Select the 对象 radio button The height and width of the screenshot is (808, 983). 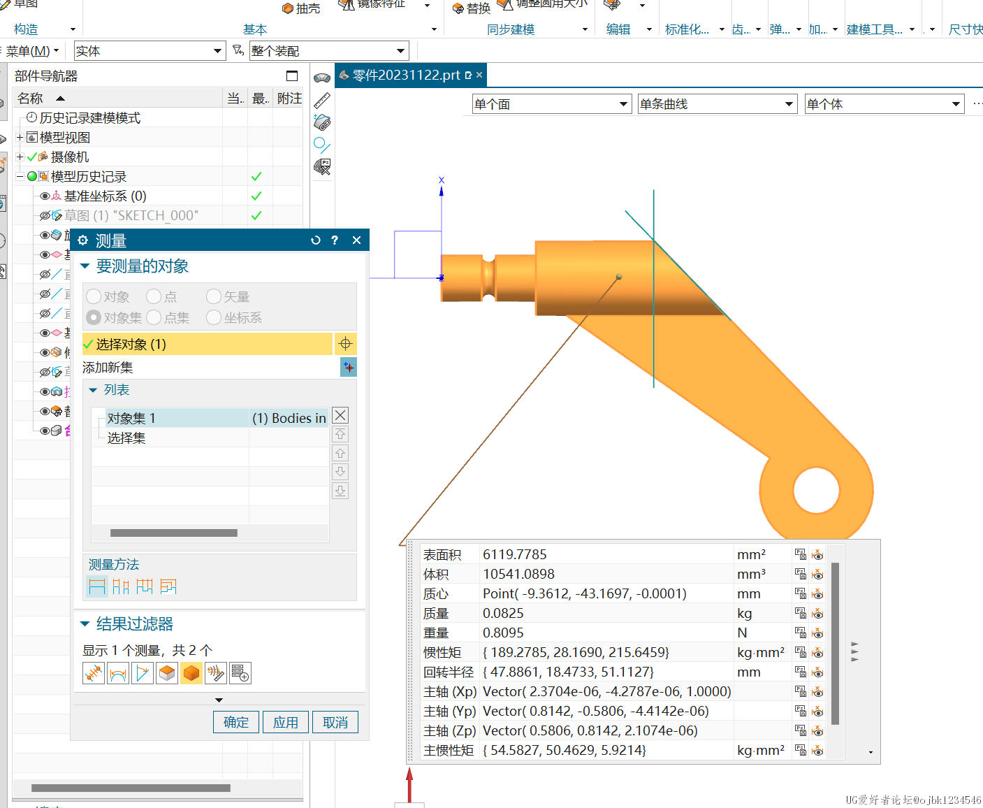[x=94, y=297]
